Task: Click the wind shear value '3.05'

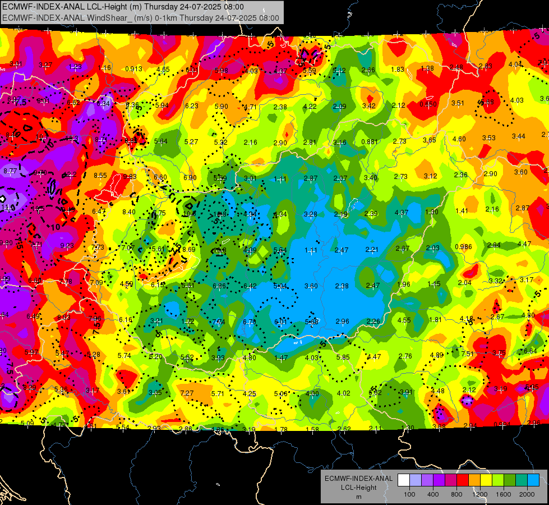Action: pos(155,393)
